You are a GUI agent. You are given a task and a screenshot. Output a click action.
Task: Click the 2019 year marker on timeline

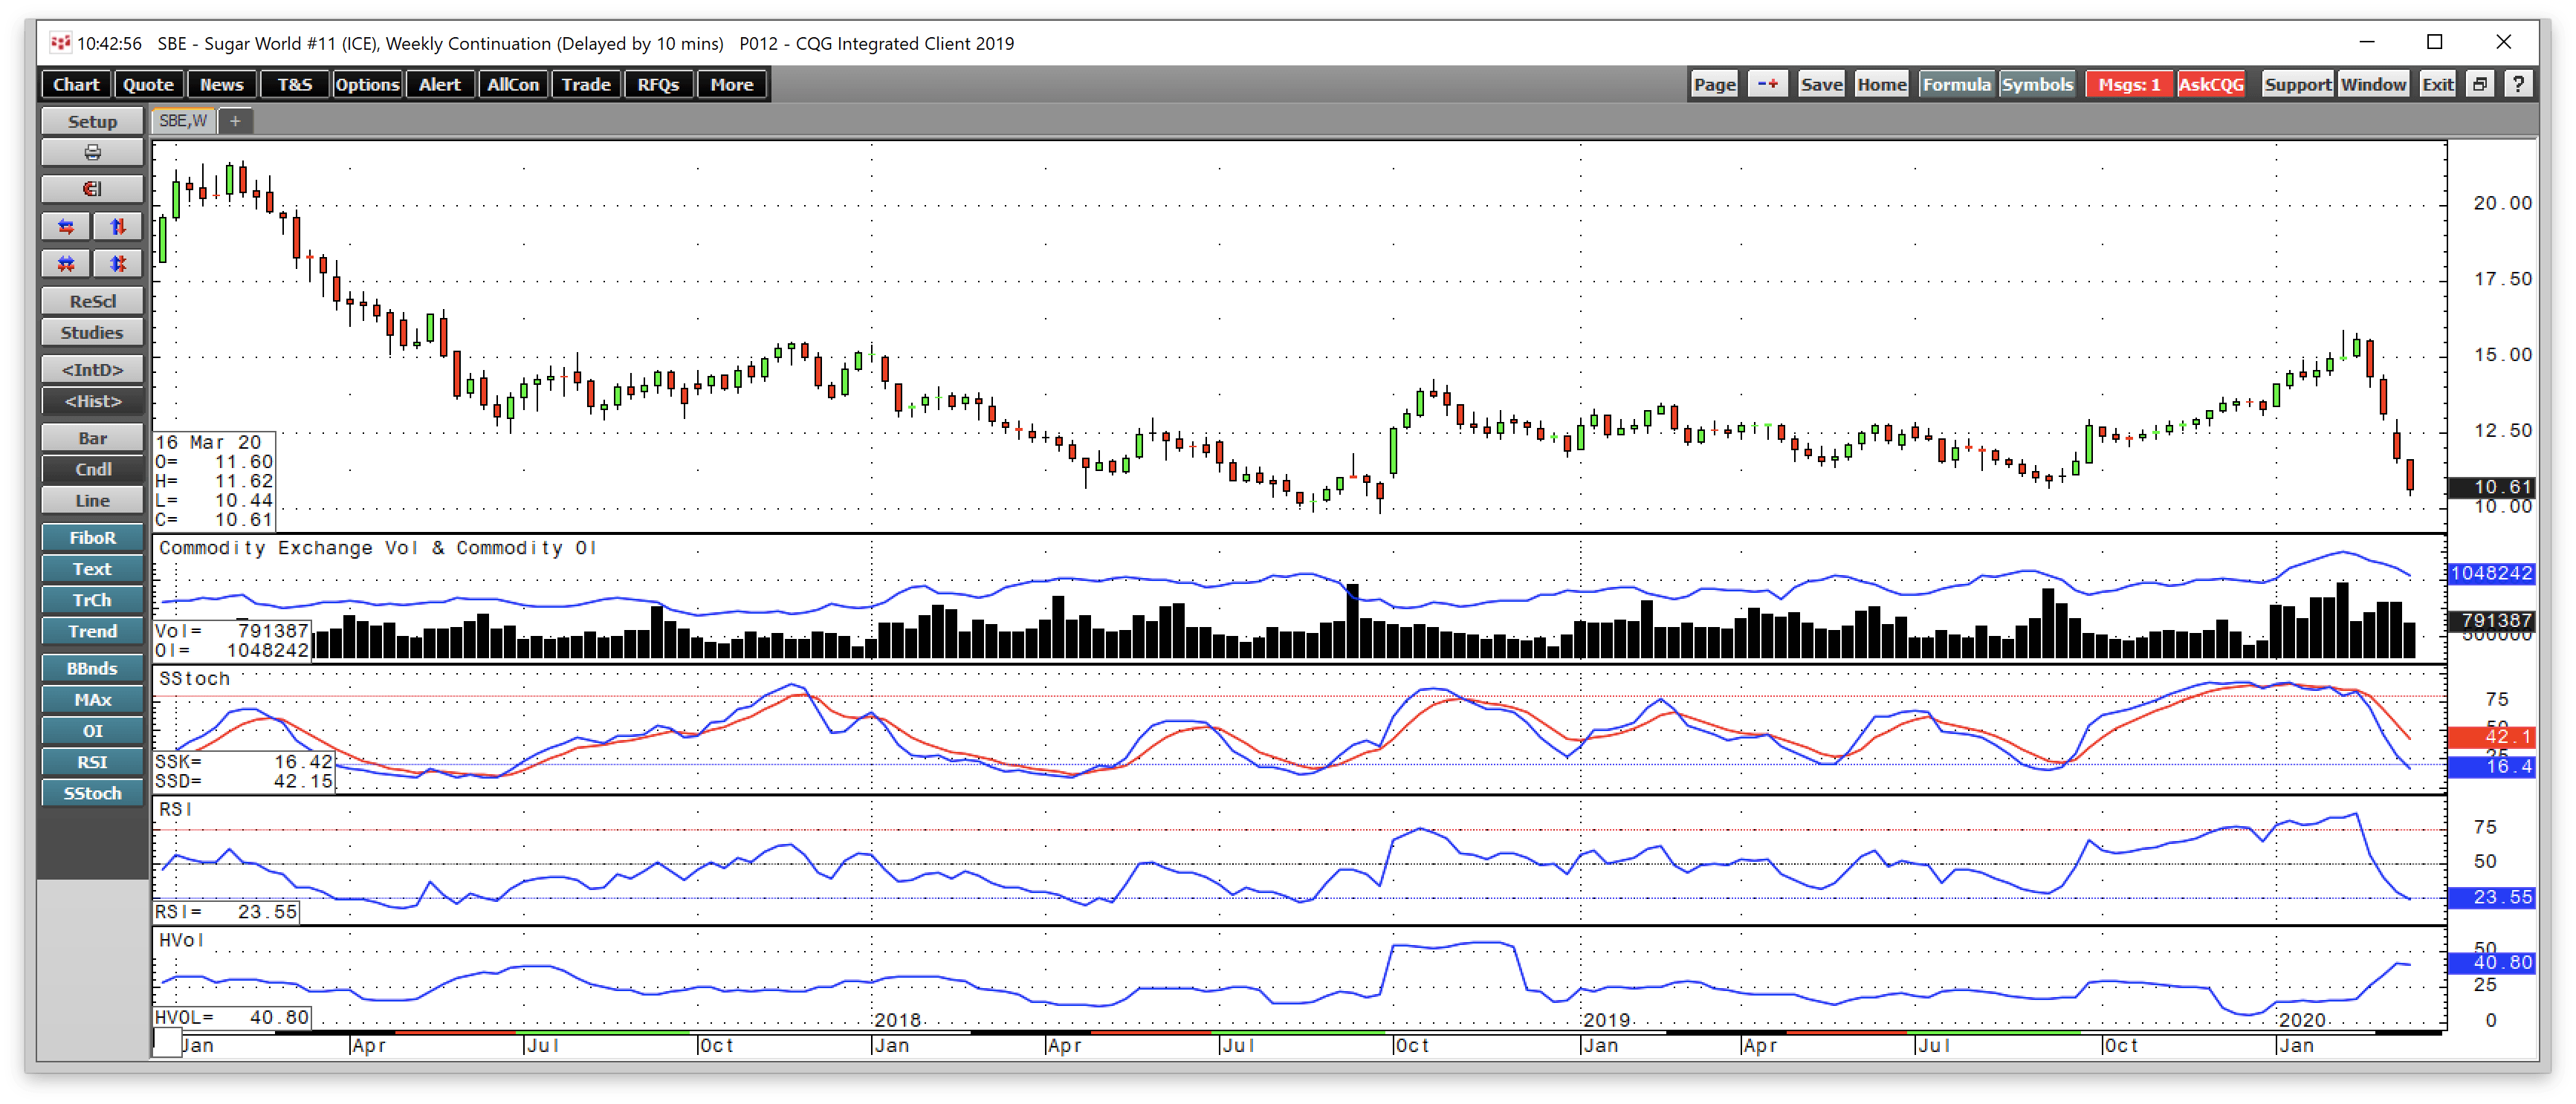tap(1607, 1020)
